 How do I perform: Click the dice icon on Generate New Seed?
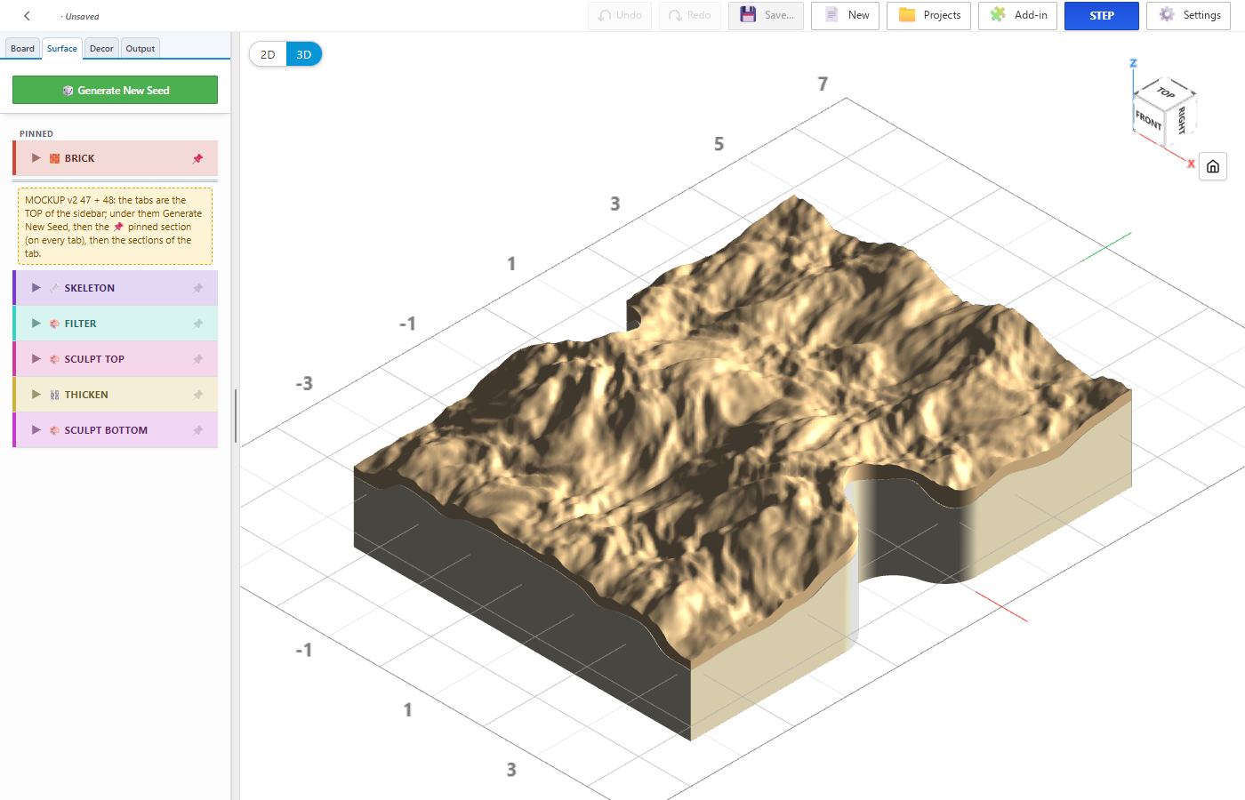pos(68,91)
